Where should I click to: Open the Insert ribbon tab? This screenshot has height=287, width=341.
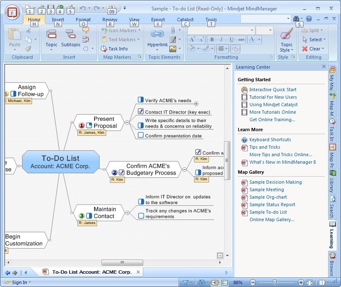[x=58, y=20]
